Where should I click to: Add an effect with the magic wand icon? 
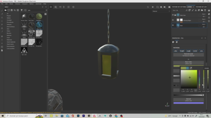click(187, 10)
